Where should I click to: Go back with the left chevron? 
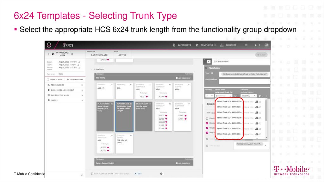(x=49, y=54)
